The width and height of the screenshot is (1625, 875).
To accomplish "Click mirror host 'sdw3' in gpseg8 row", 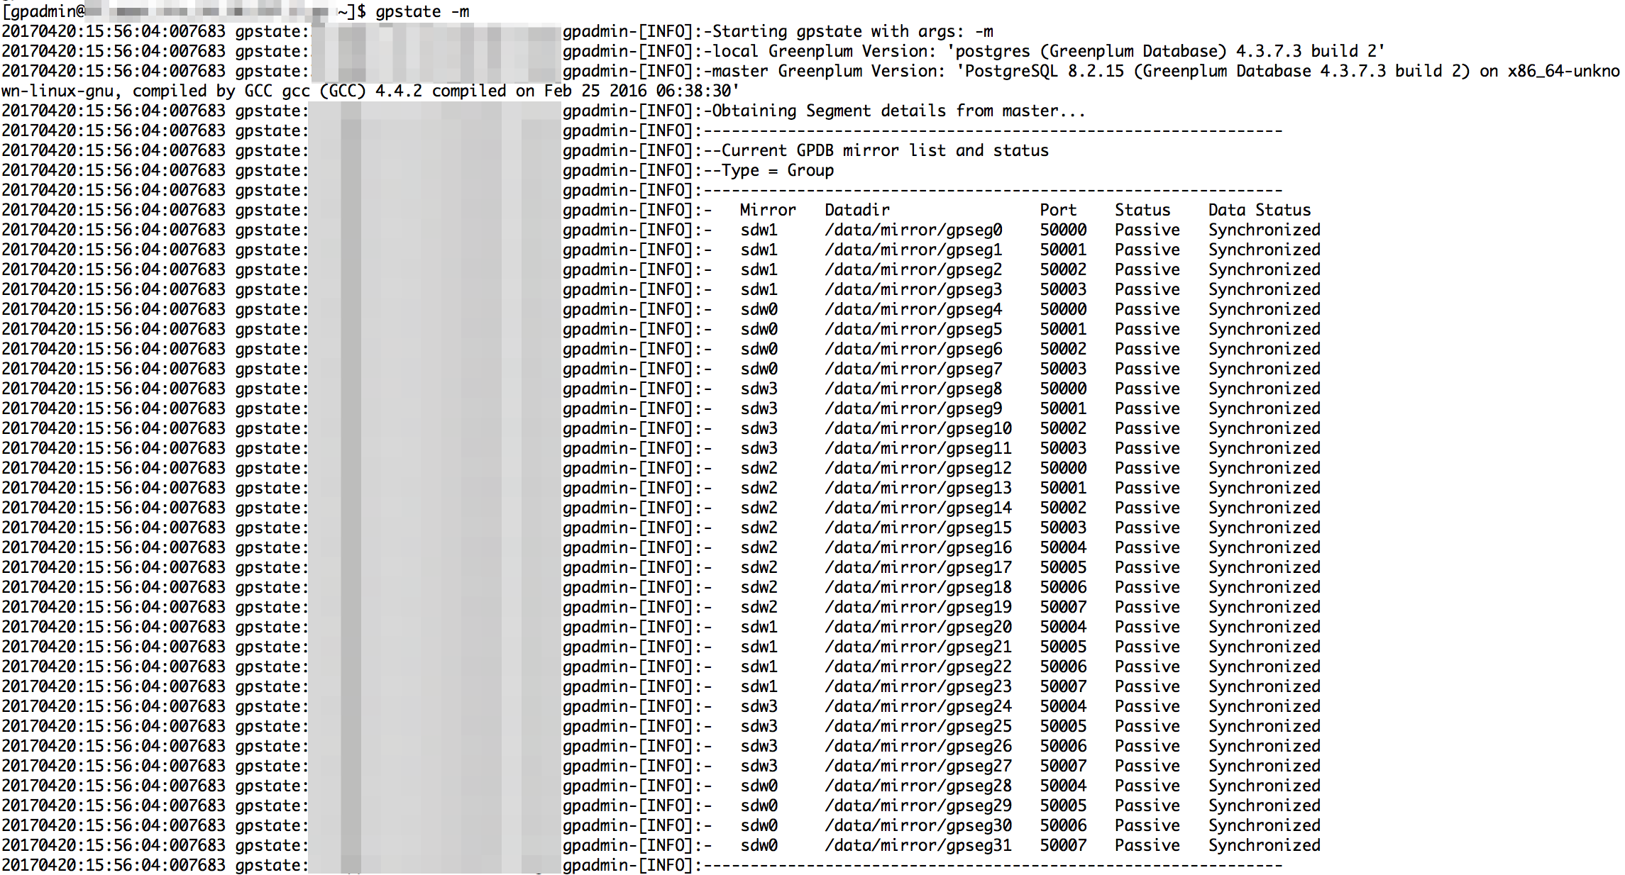I will point(759,389).
